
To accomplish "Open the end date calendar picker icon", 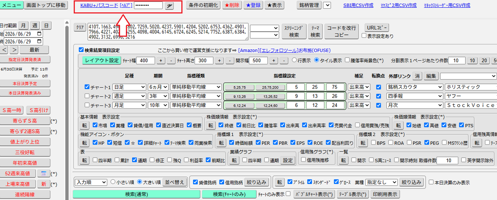I will tap(39, 42).
